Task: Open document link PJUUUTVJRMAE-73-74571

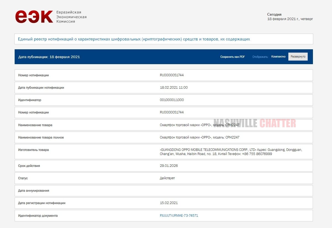Action: click(x=179, y=216)
